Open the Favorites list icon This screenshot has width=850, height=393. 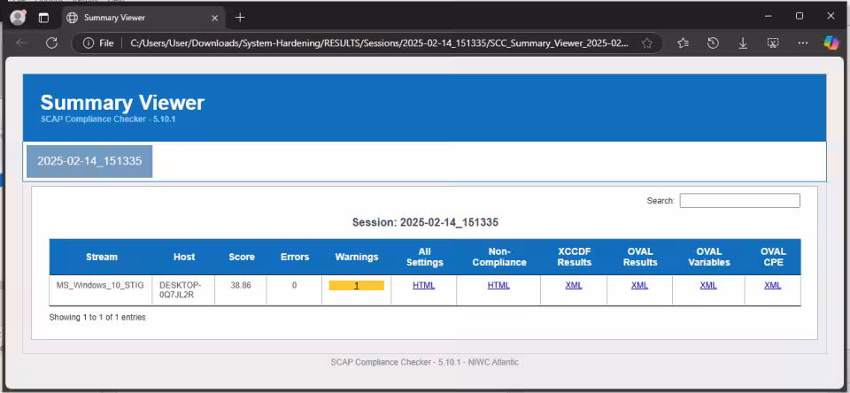pos(684,42)
